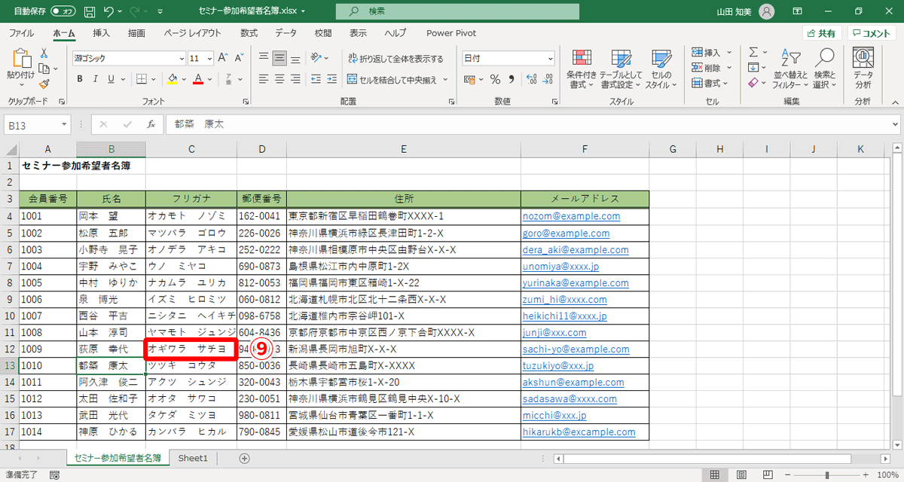This screenshot has height=482, width=904.
Task: Switch to the Sheet1 worksheet tab
Action: tap(193, 458)
